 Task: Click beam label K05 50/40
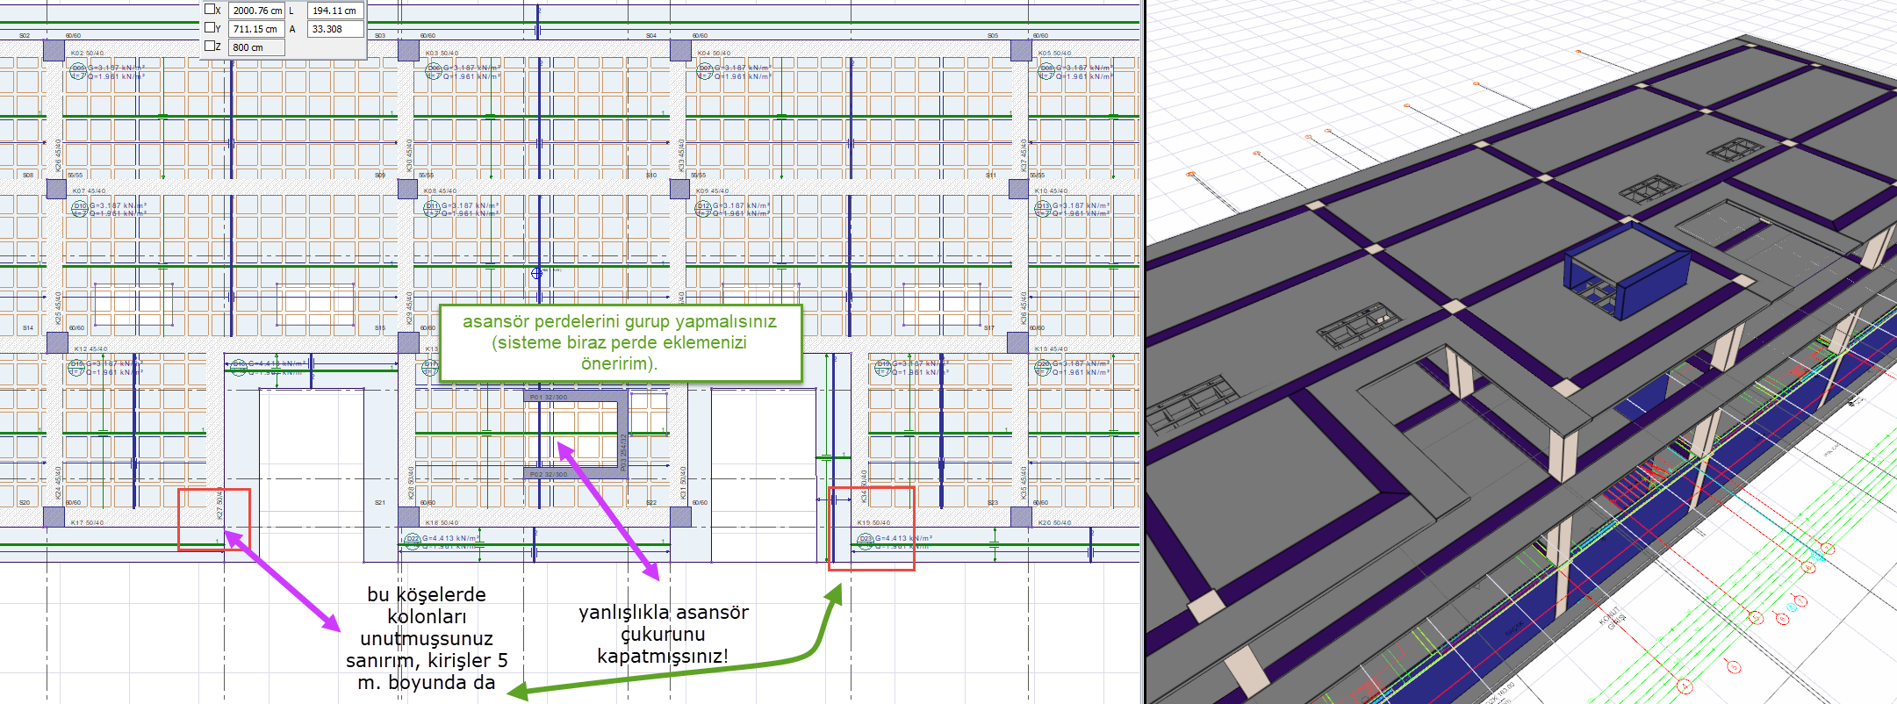pyautogui.click(x=1055, y=53)
